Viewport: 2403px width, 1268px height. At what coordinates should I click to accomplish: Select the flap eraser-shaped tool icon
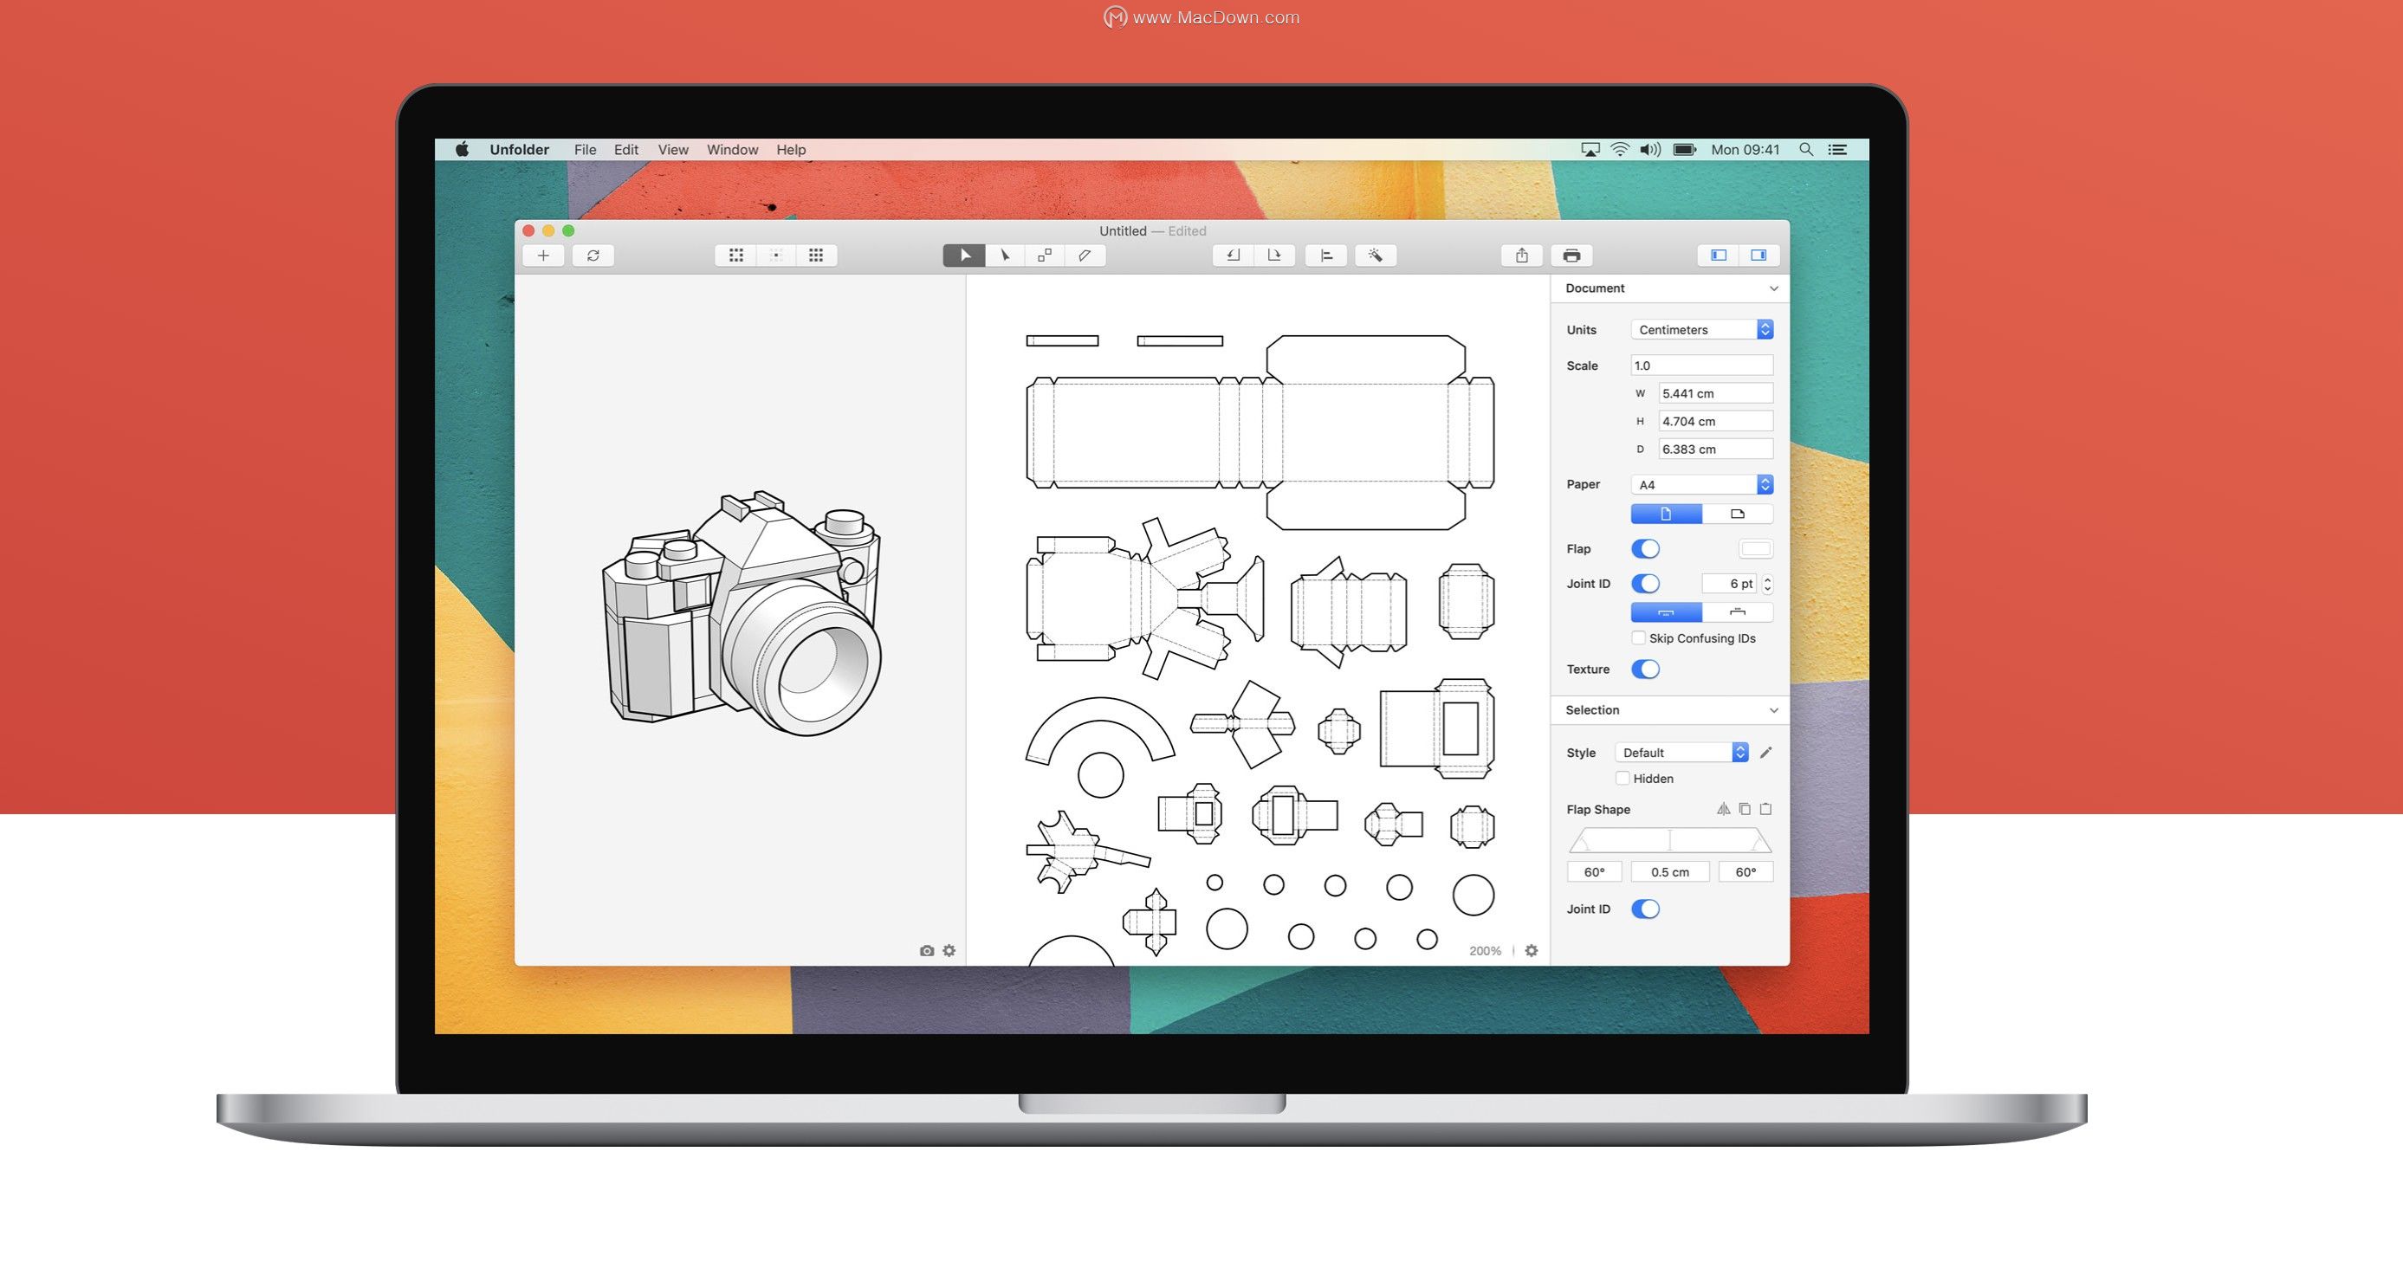point(1085,256)
